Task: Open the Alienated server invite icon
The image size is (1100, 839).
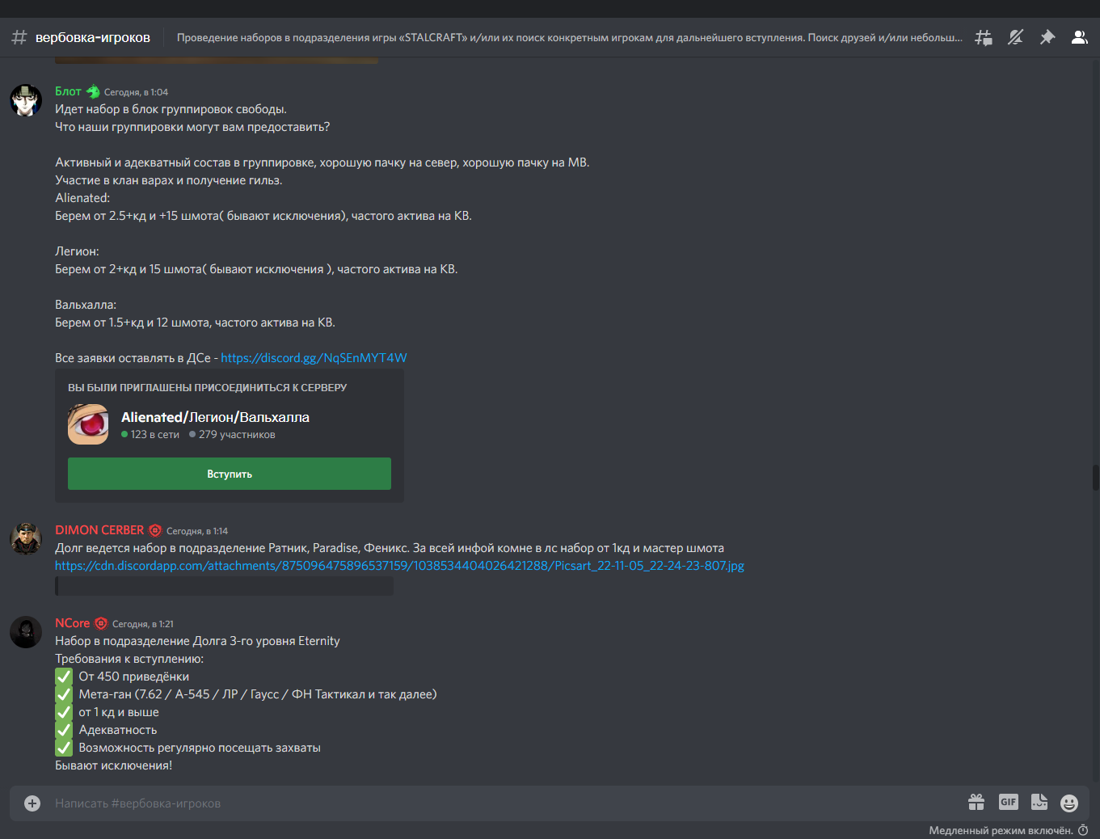Action: coord(88,424)
